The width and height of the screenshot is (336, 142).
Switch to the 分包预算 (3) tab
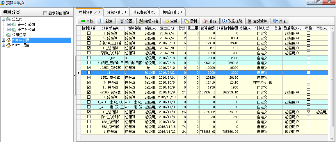point(116,12)
